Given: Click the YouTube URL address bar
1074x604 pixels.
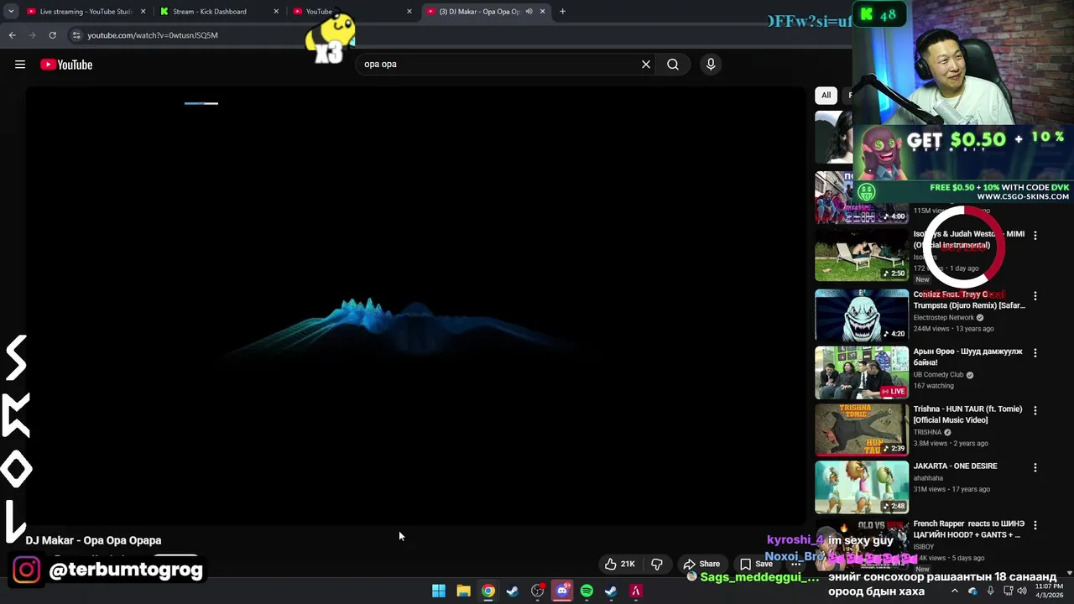Looking at the screenshot, I should click(x=151, y=35).
